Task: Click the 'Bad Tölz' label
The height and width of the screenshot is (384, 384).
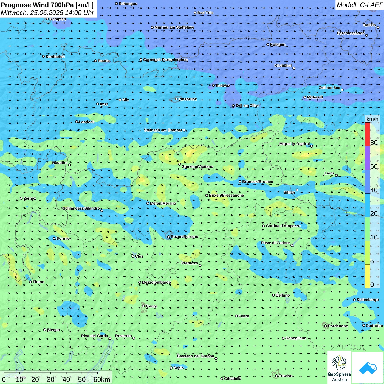Action: coord(205,13)
